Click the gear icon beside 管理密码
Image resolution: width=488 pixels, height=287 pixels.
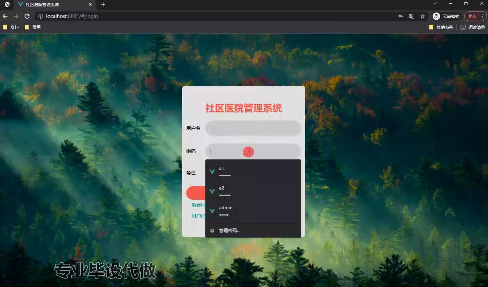pyautogui.click(x=212, y=231)
